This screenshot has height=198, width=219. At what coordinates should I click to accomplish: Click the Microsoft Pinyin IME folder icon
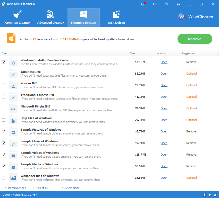coord(13,108)
